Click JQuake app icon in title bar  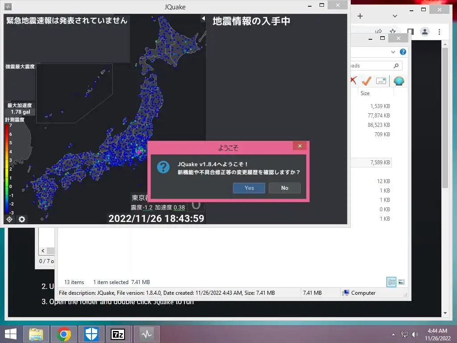click(8, 6)
